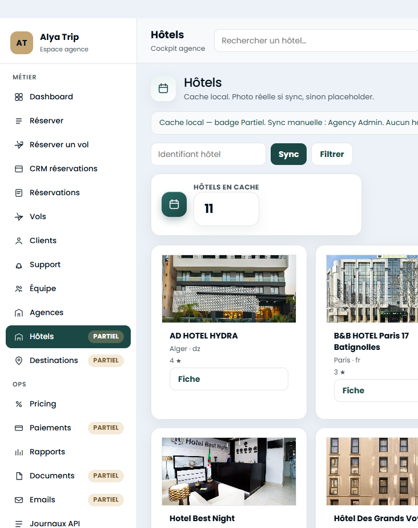Image resolution: width=418 pixels, height=528 pixels.
Task: Focus the Rechercher un hôtel search field
Action: (x=316, y=41)
